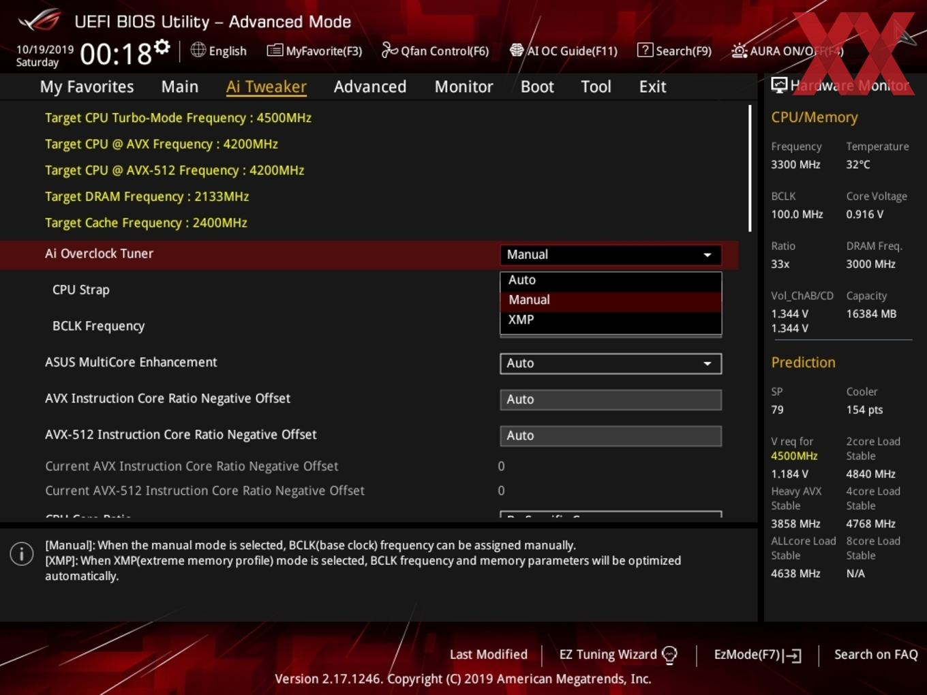
Task: Go to the Boot tab
Action: [537, 87]
